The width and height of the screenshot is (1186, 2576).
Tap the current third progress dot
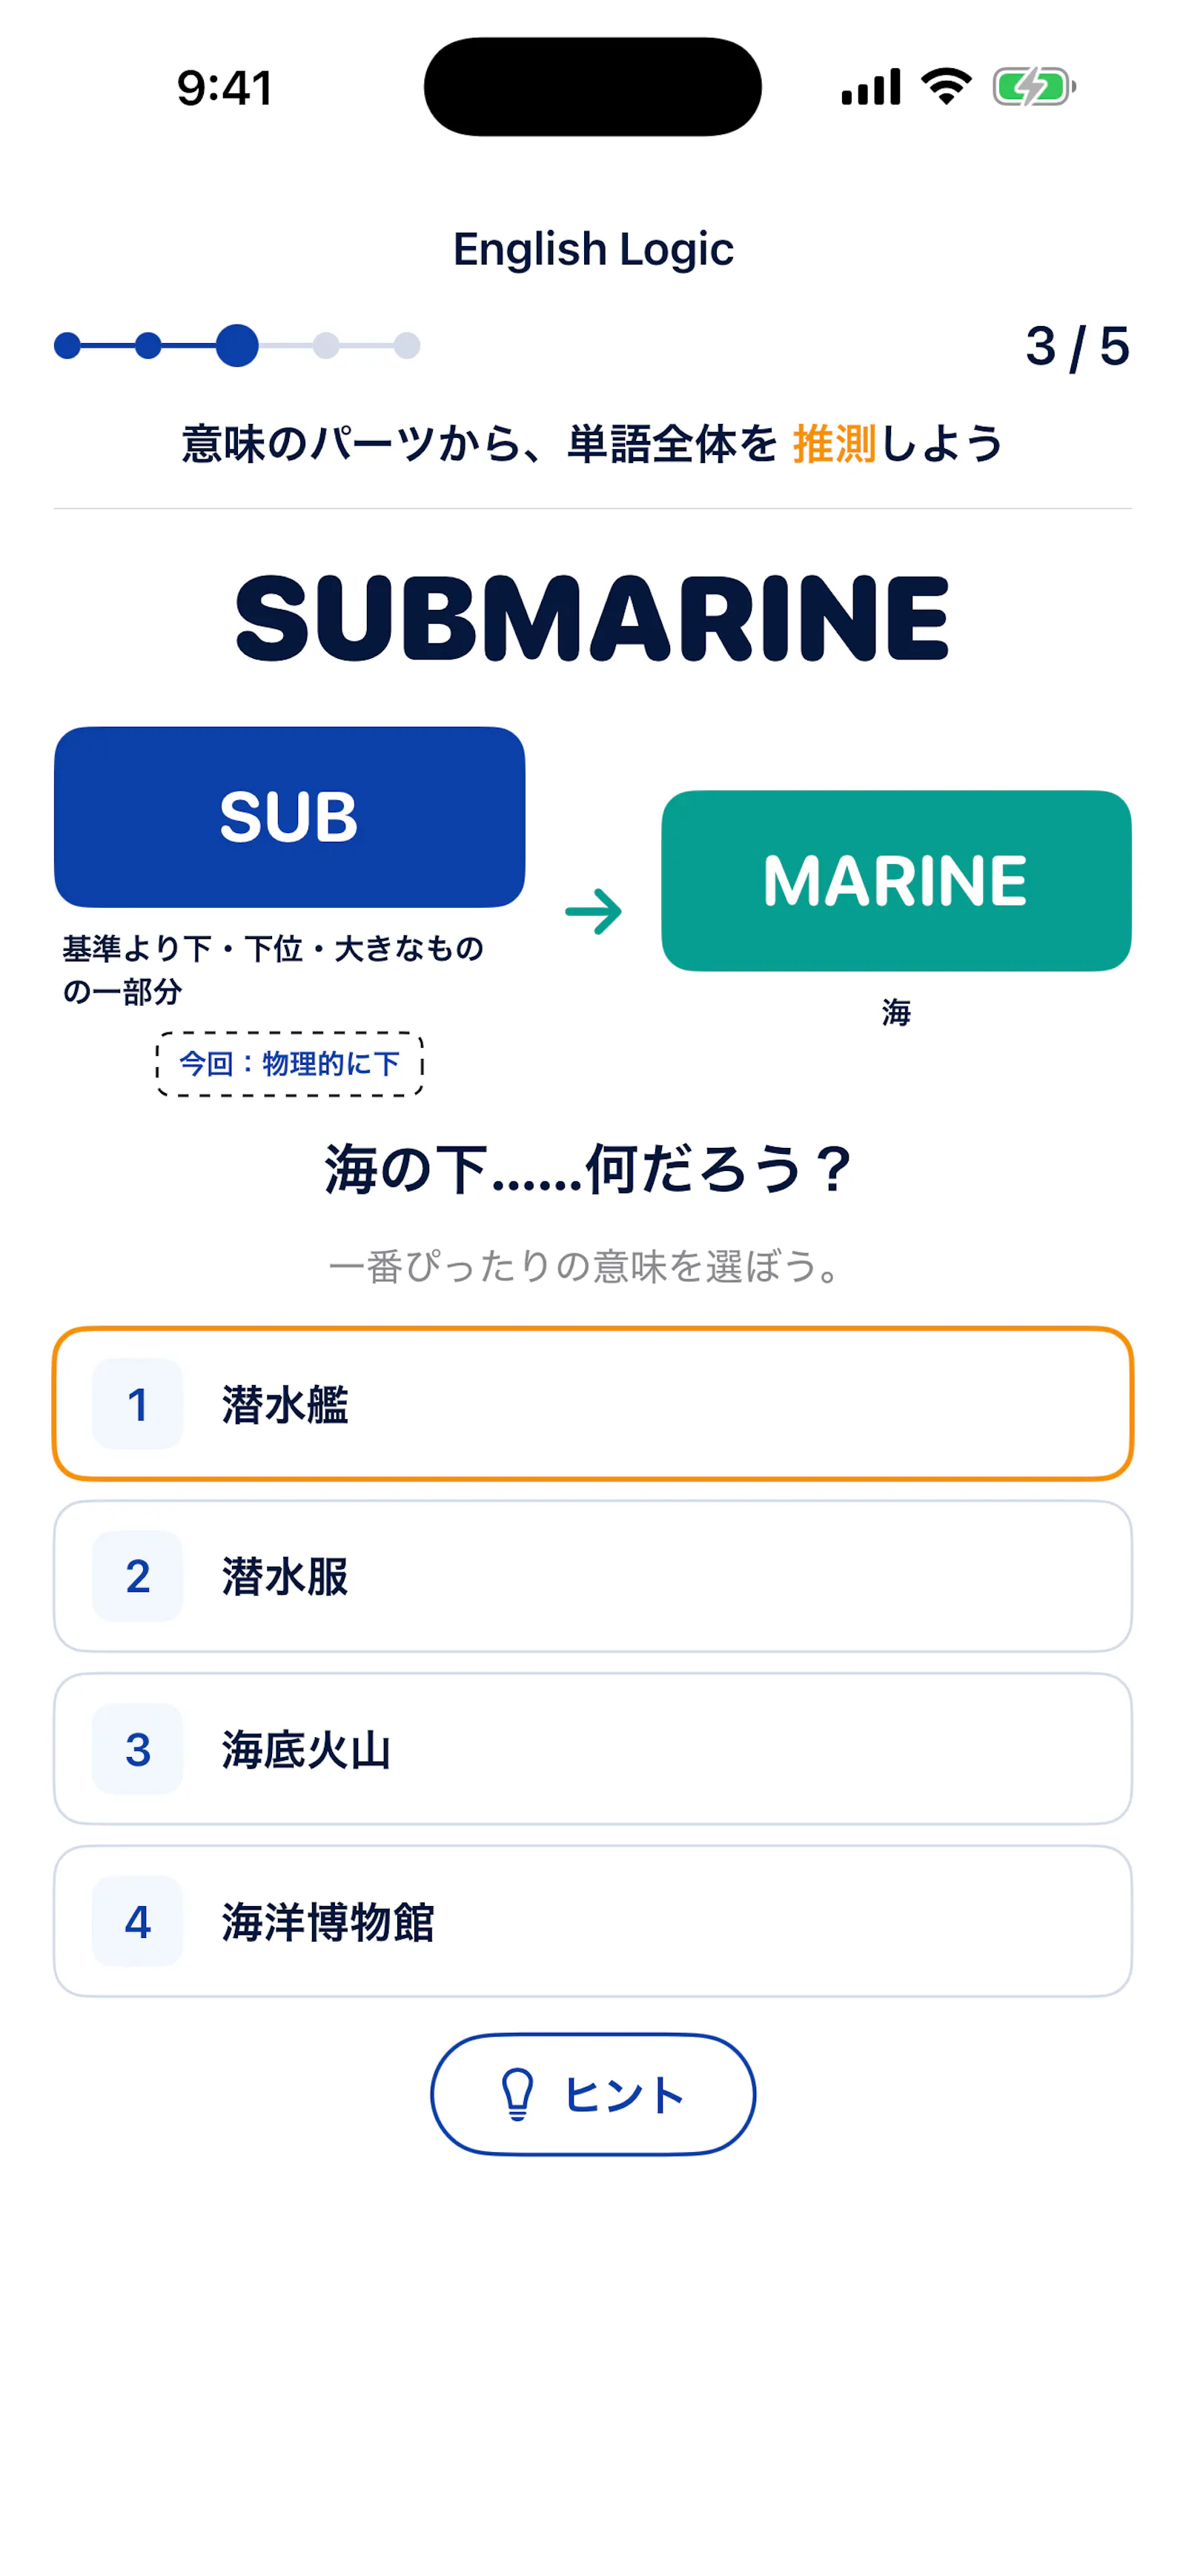click(x=237, y=346)
